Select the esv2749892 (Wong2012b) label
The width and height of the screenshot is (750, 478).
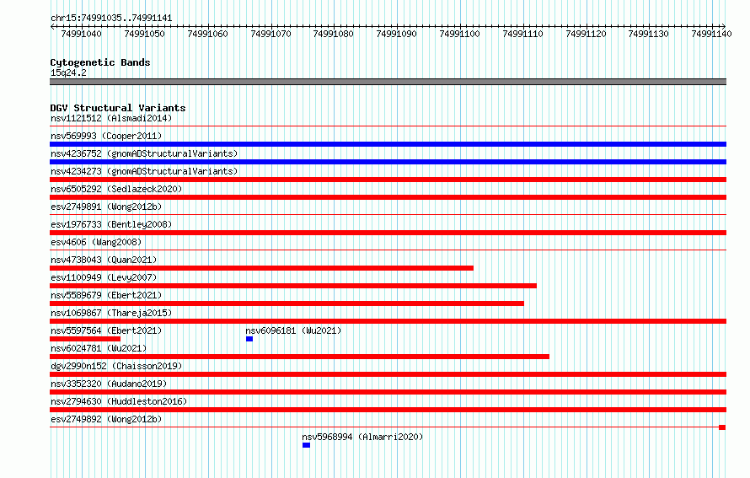click(106, 419)
